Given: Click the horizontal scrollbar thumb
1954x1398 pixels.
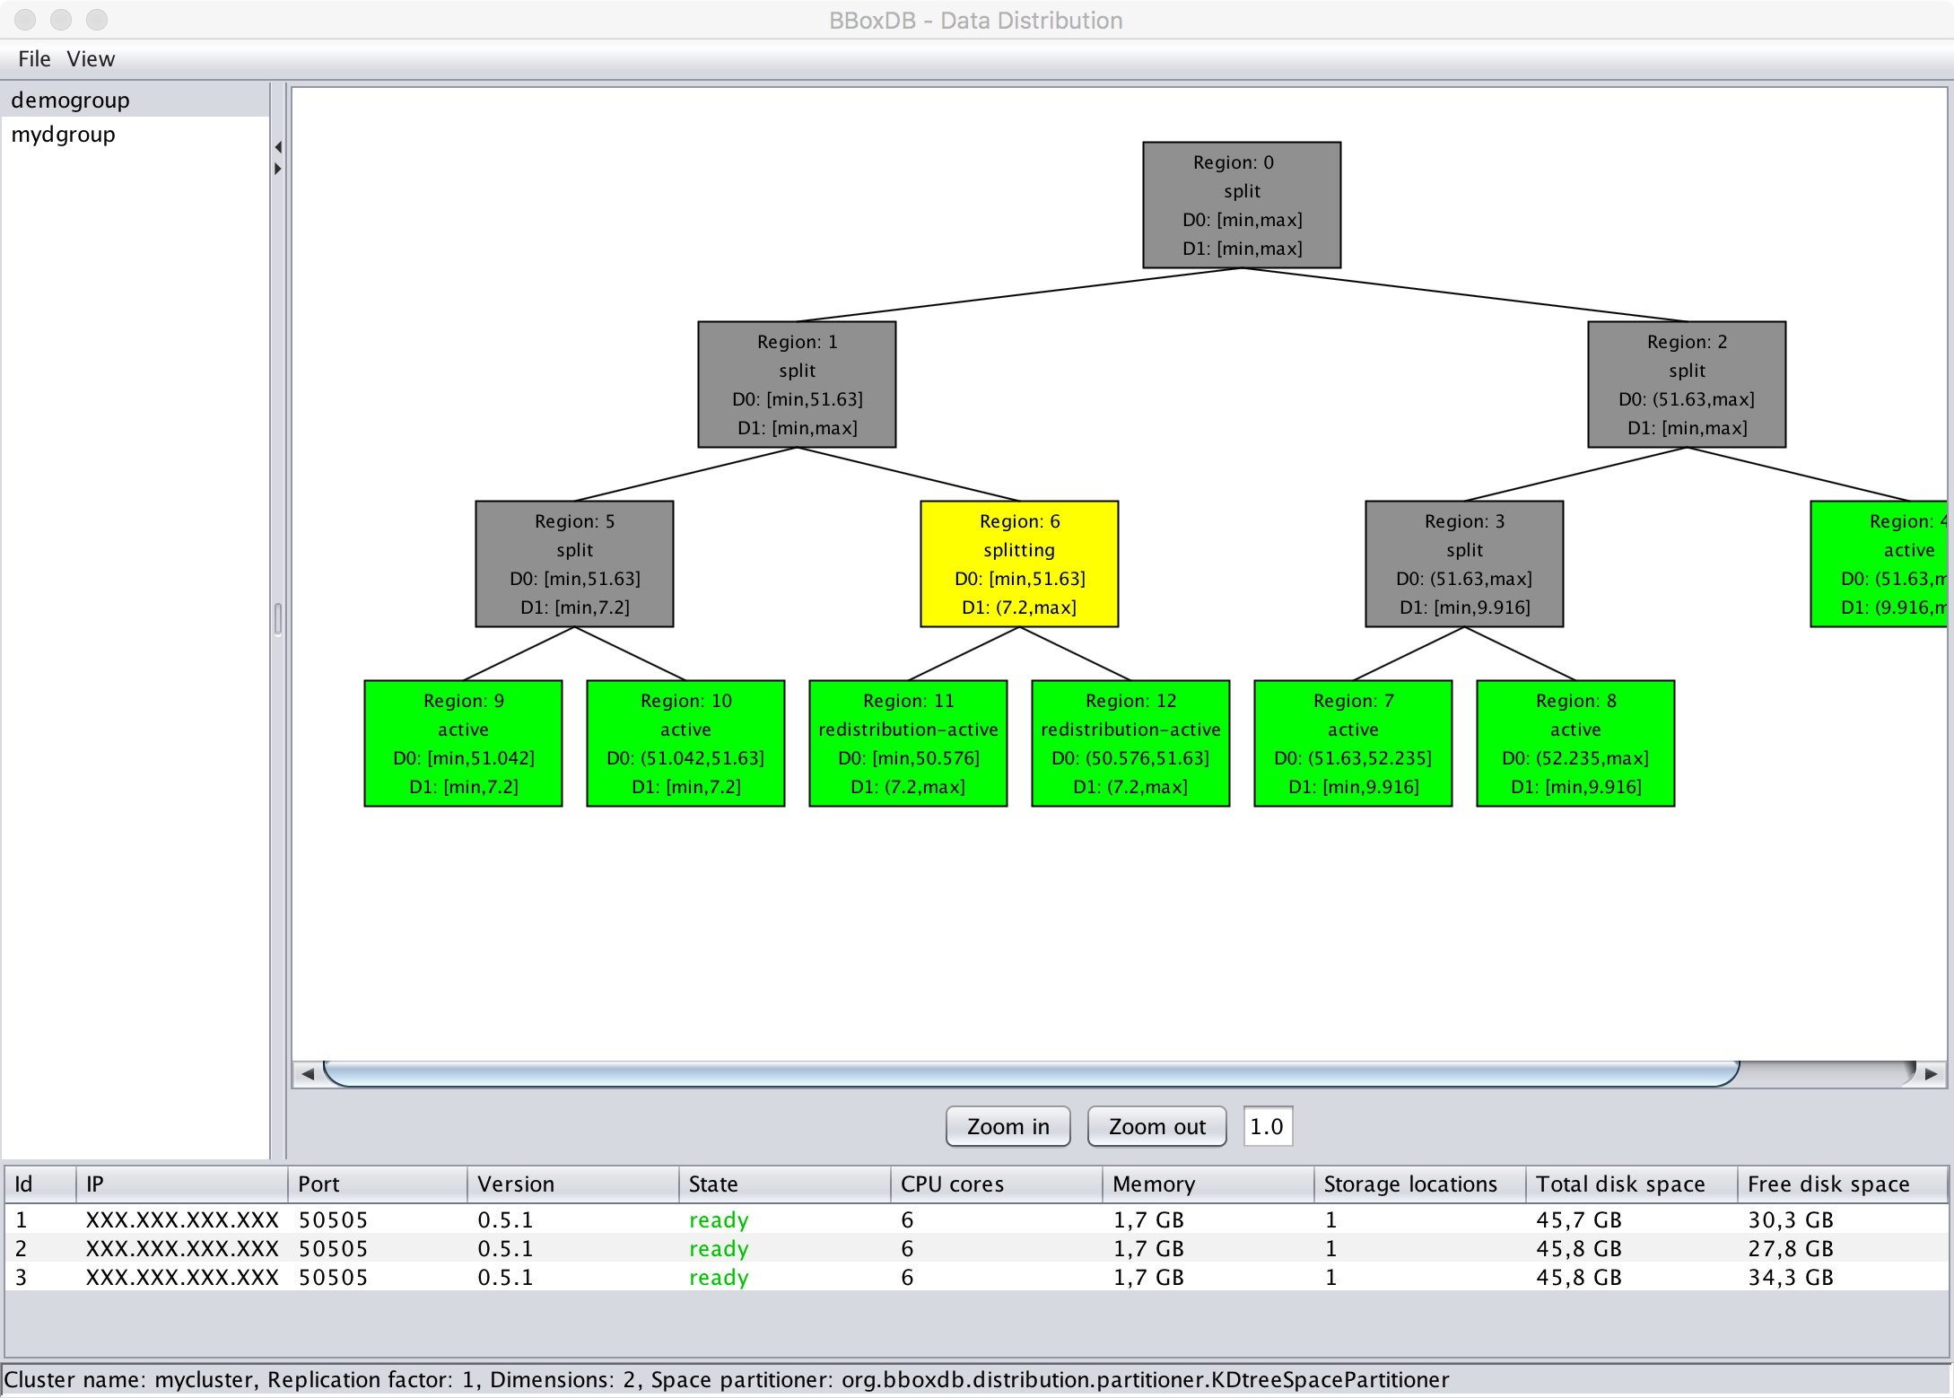Looking at the screenshot, I should coord(1032,1074).
